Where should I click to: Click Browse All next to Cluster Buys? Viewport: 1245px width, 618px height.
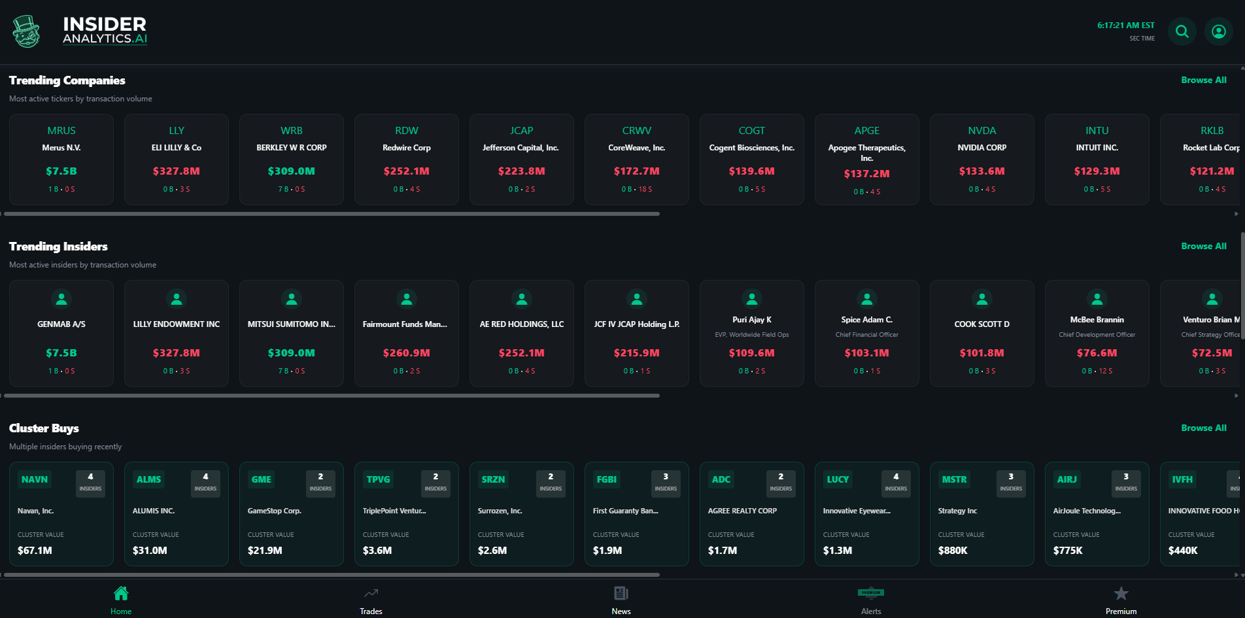(1203, 428)
